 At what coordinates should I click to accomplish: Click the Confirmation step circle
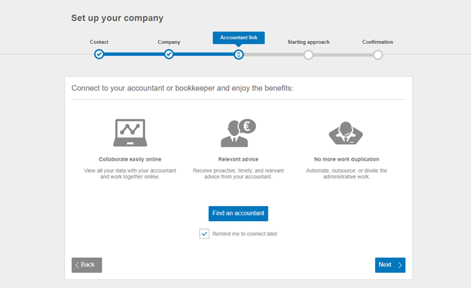[378, 54]
